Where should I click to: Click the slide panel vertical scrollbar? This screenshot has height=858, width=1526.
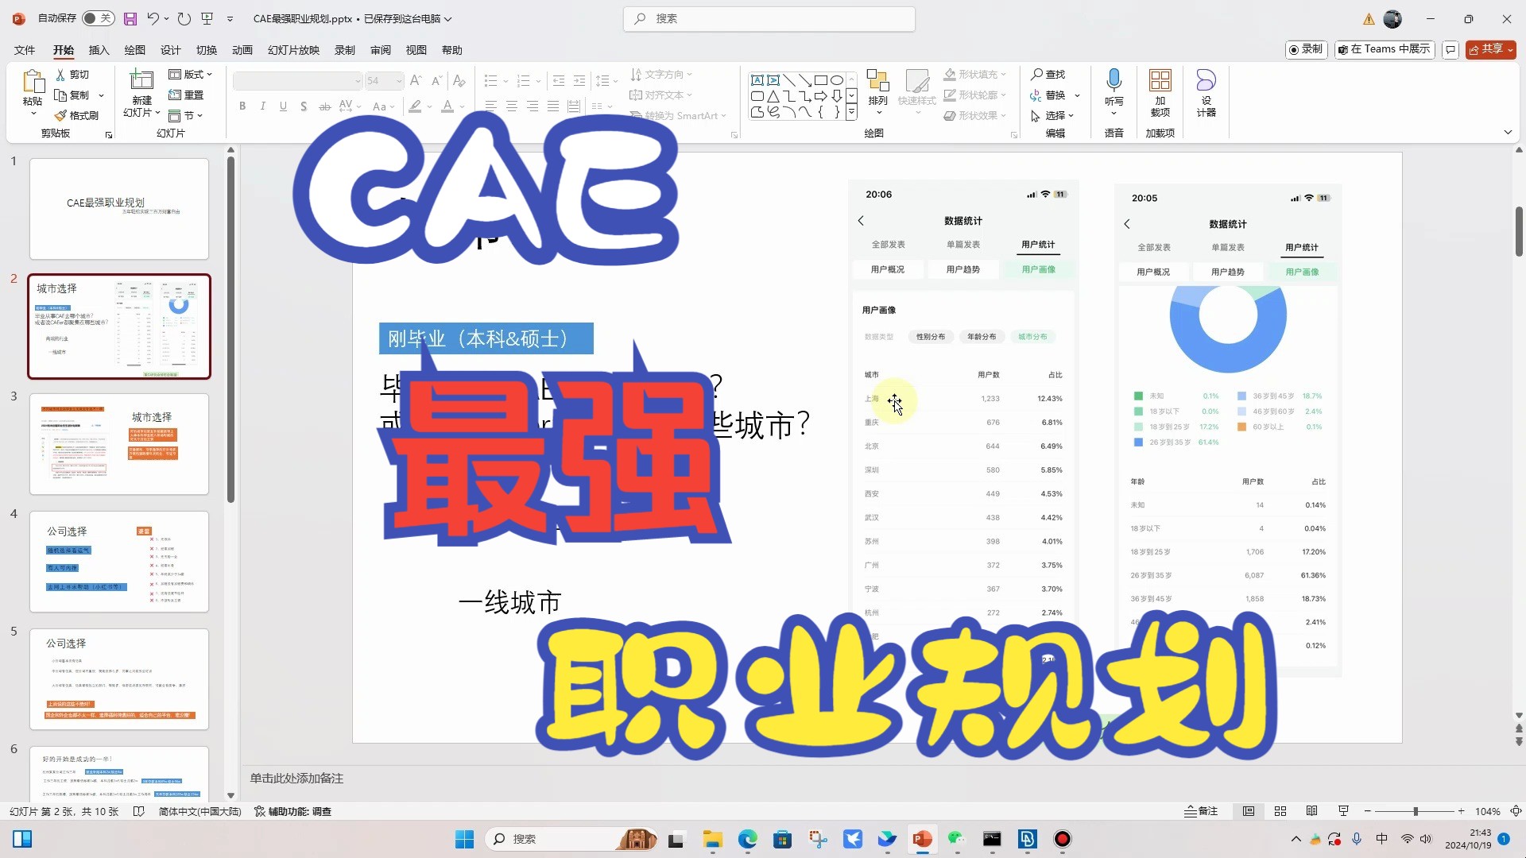pos(230,330)
